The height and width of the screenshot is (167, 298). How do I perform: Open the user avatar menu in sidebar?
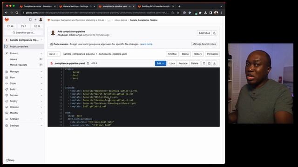pyautogui.click(x=41, y=19)
